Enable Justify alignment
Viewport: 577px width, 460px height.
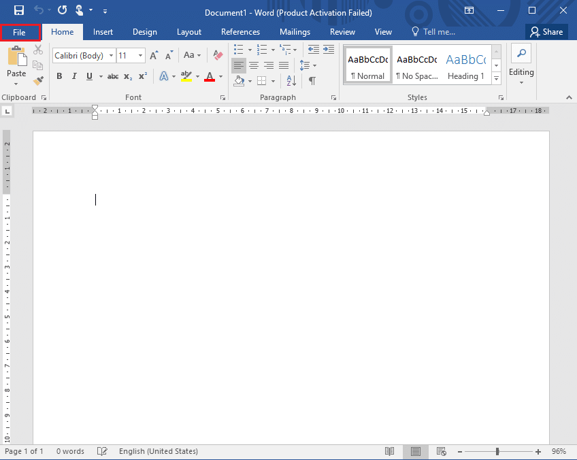pos(284,65)
